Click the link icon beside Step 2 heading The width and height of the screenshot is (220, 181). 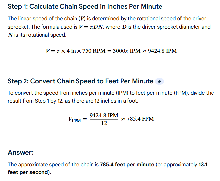click(x=159, y=81)
